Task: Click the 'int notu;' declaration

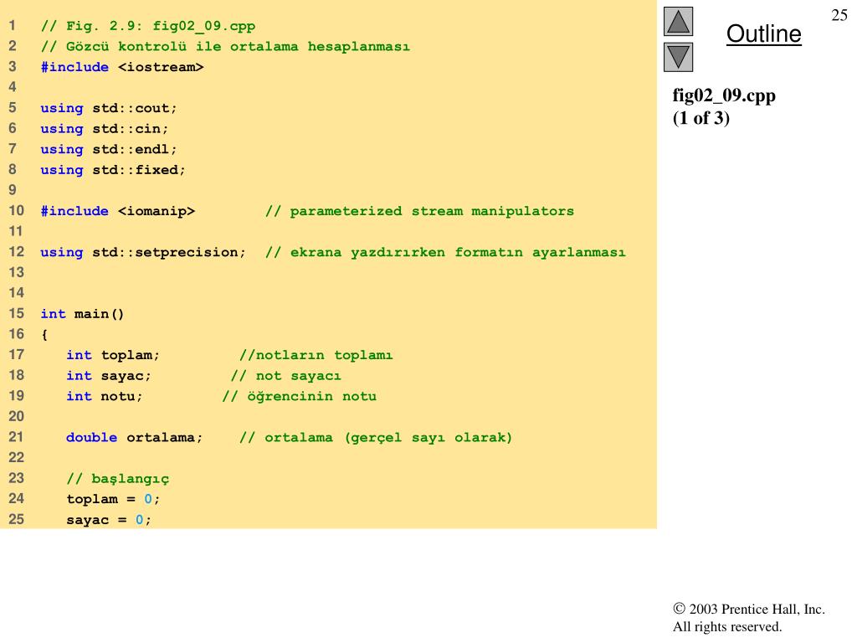Action: (105, 396)
